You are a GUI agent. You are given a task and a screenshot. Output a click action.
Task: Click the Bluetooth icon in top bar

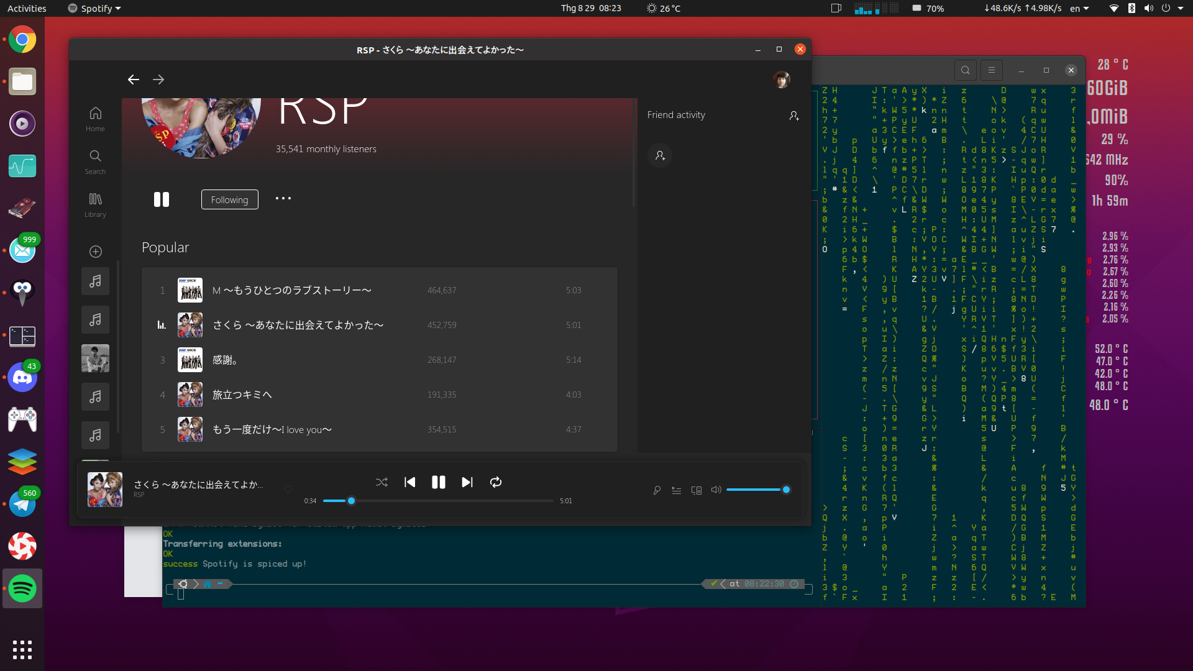pyautogui.click(x=1131, y=8)
